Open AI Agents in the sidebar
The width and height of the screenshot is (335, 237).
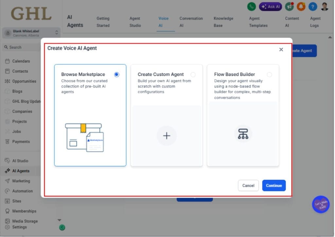[x=21, y=171]
